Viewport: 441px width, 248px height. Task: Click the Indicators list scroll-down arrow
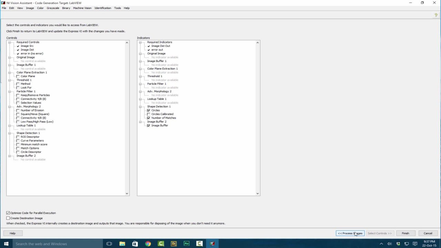pyautogui.click(x=257, y=194)
